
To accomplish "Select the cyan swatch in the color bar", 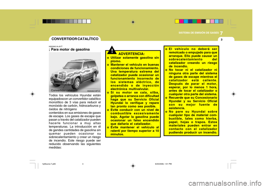I will pos(186,21).
